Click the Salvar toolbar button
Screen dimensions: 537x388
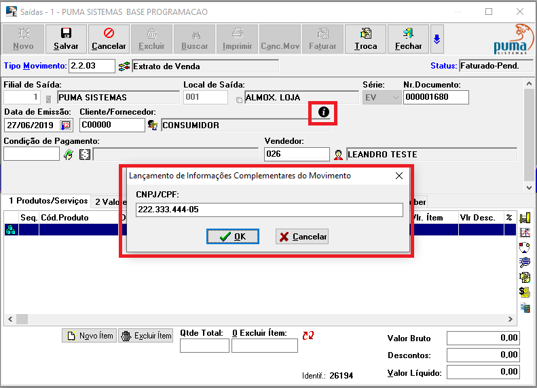click(x=66, y=39)
